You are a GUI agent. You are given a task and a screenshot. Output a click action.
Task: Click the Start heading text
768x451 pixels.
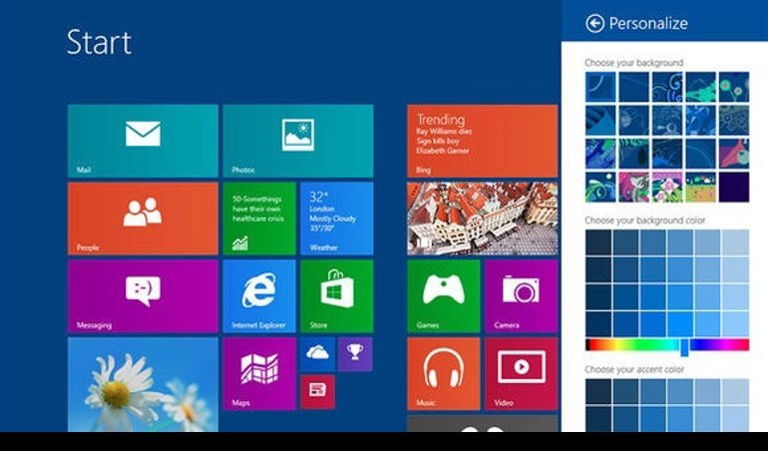click(x=99, y=42)
